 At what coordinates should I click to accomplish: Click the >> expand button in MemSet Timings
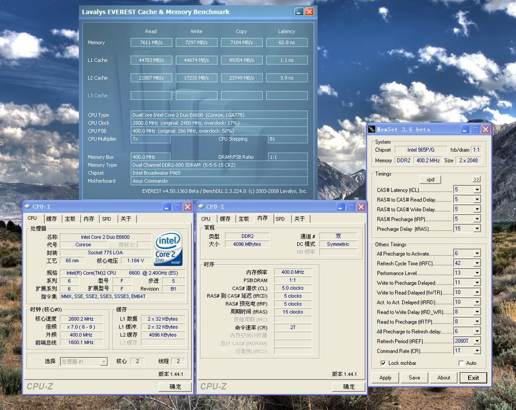[476, 179]
